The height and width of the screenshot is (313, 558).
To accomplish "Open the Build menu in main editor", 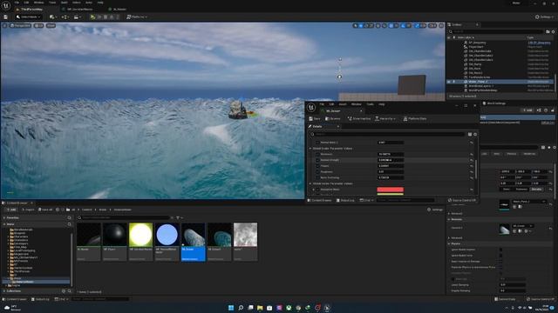I will (x=64, y=3).
